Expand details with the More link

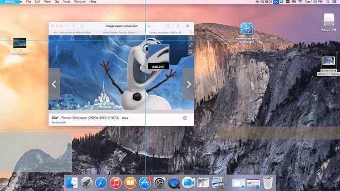pos(125,118)
